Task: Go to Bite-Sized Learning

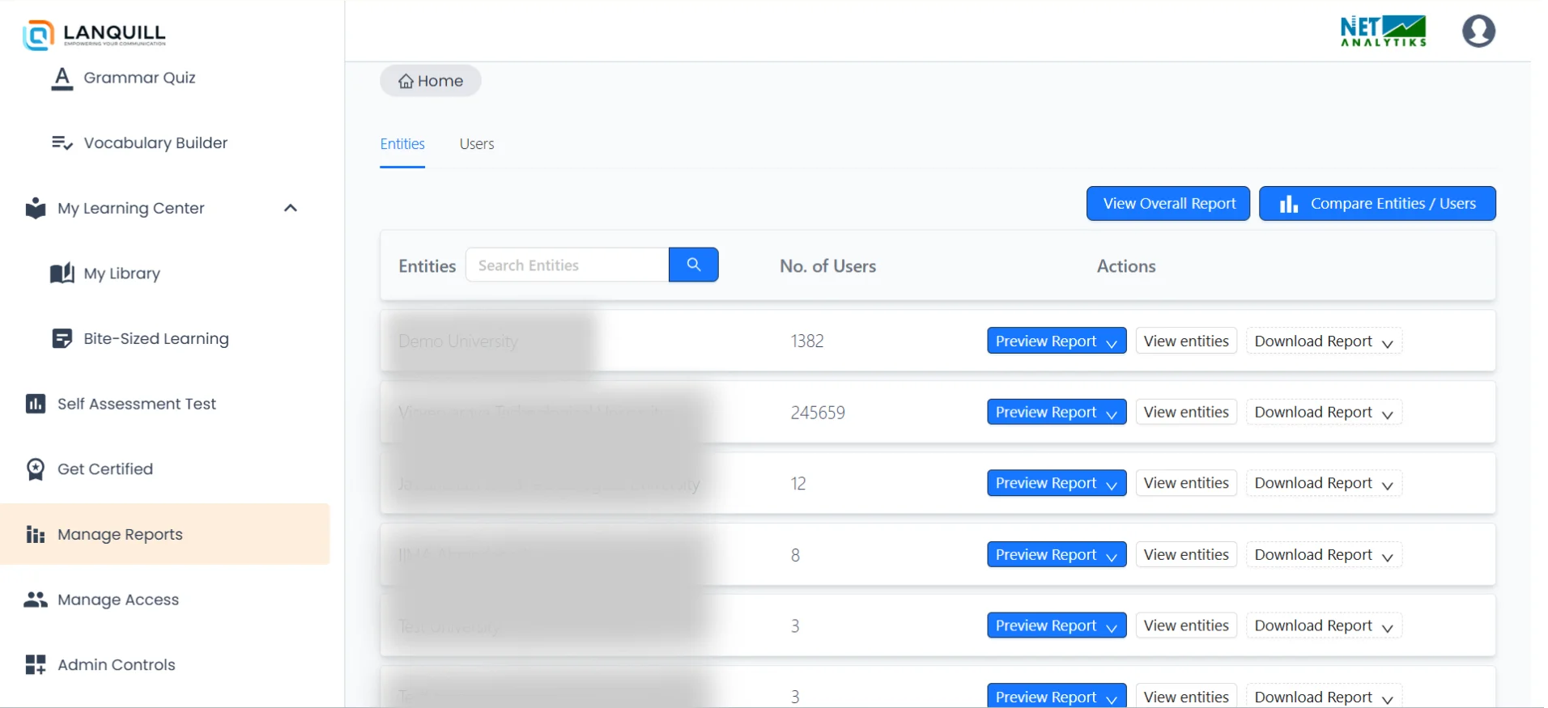Action: coord(140,338)
